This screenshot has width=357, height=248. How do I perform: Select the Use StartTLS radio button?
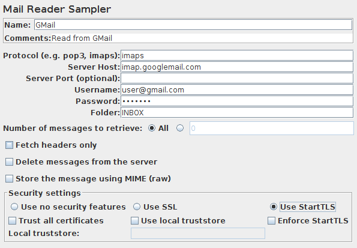click(274, 207)
